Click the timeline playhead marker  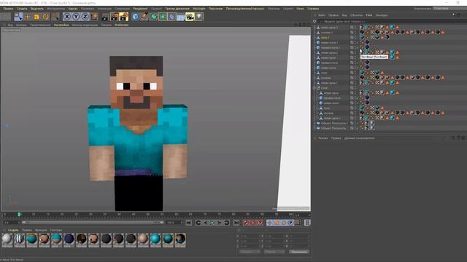[x=20, y=215]
